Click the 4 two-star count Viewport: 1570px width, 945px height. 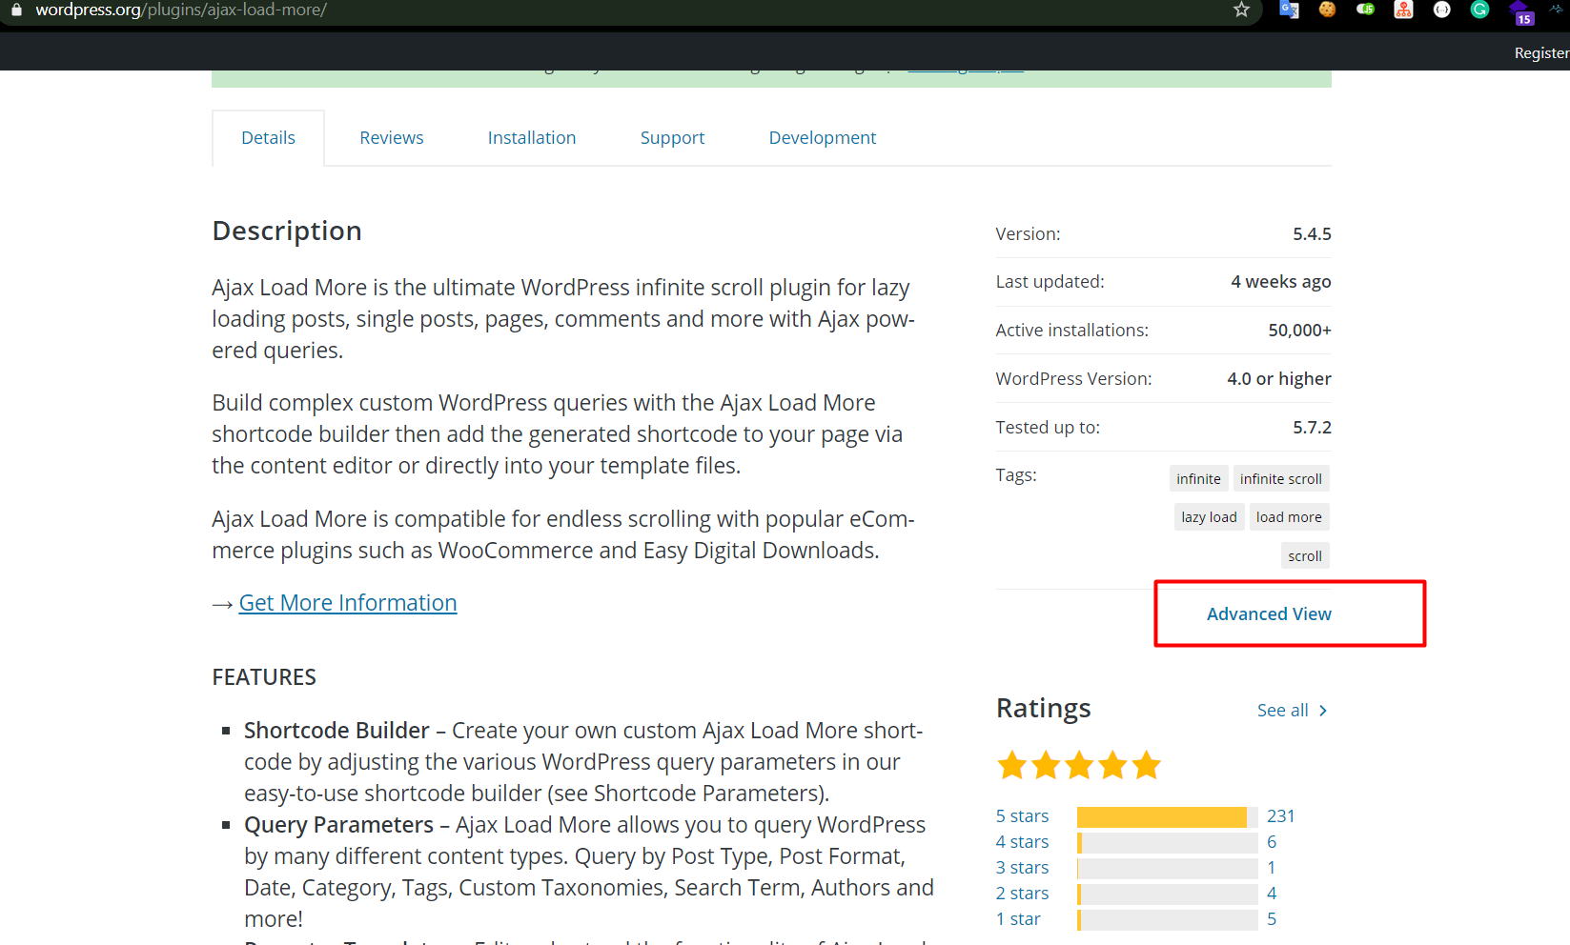[1272, 894]
